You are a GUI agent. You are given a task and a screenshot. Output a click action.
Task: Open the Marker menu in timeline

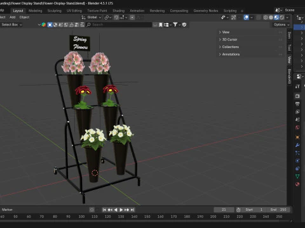7,210
